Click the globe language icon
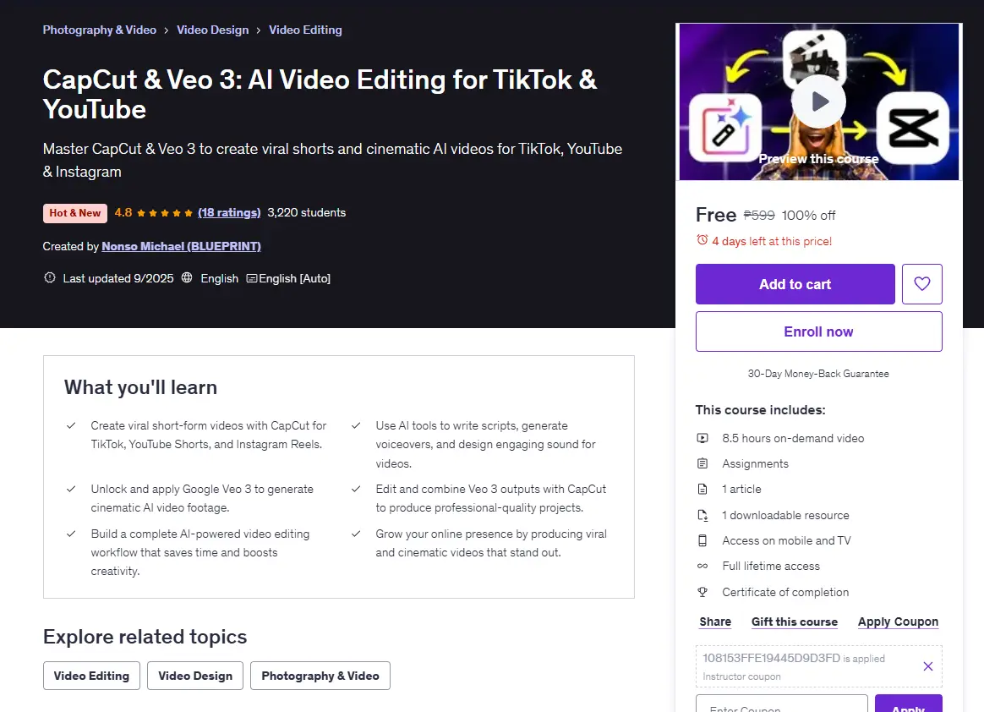984x712 pixels. coord(186,277)
